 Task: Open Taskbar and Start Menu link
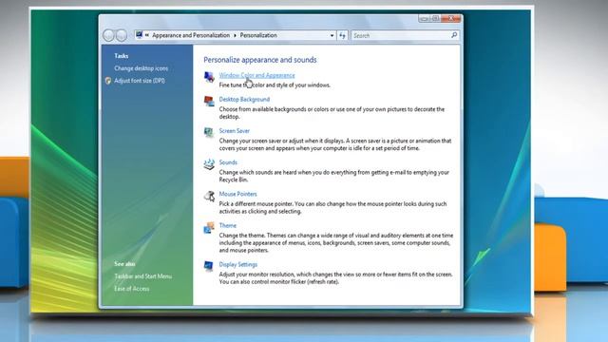pyautogui.click(x=143, y=276)
